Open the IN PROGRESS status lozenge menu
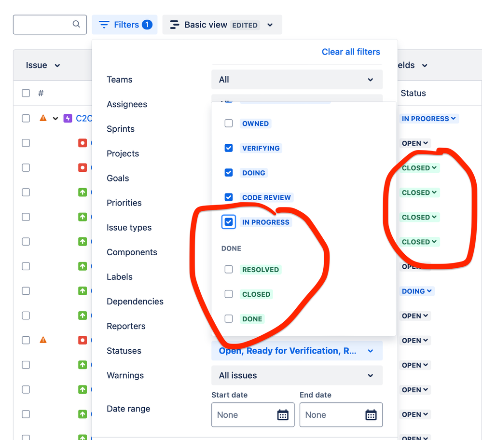Viewport: 482px width, 440px height. 429,119
